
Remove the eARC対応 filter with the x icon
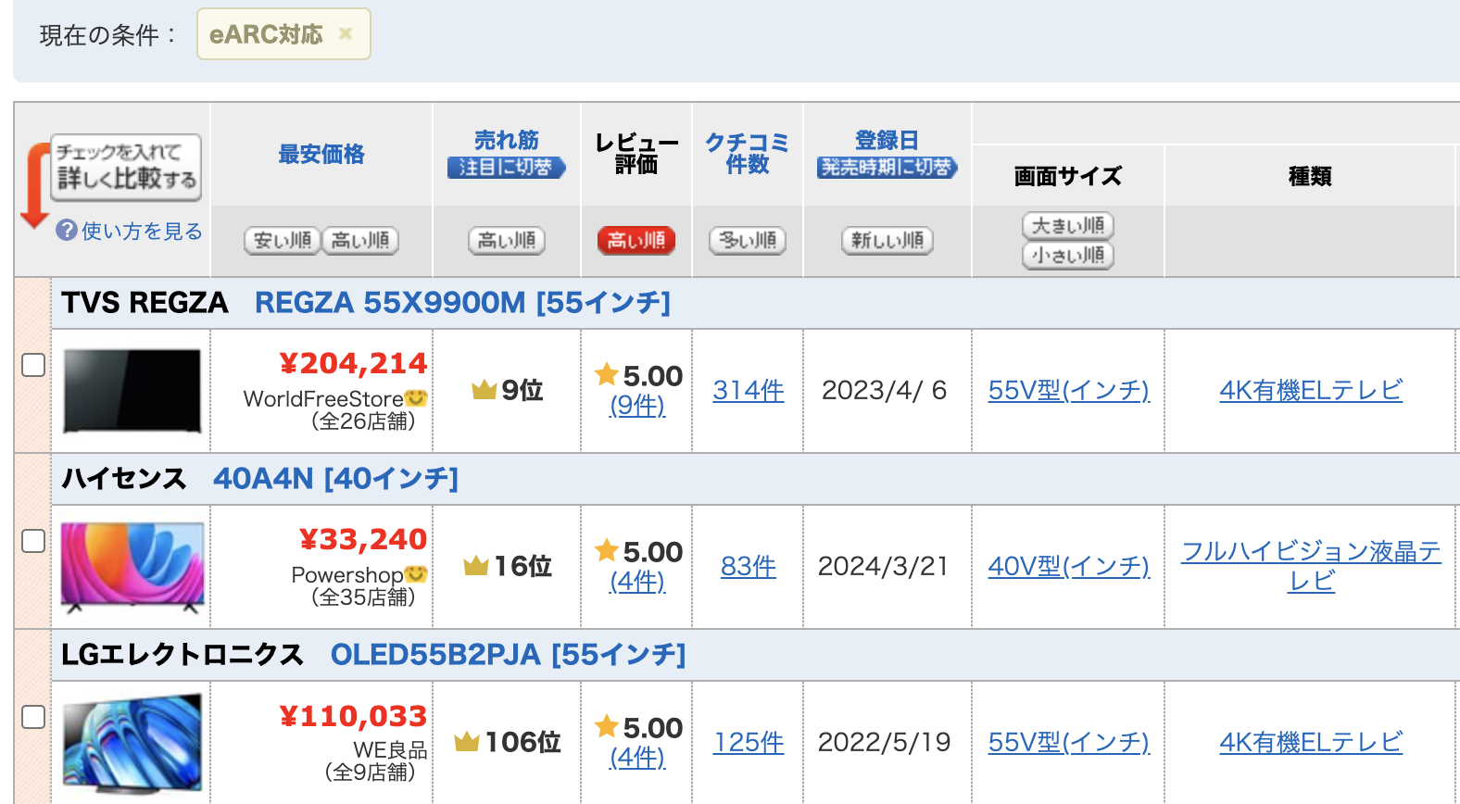pos(346,34)
